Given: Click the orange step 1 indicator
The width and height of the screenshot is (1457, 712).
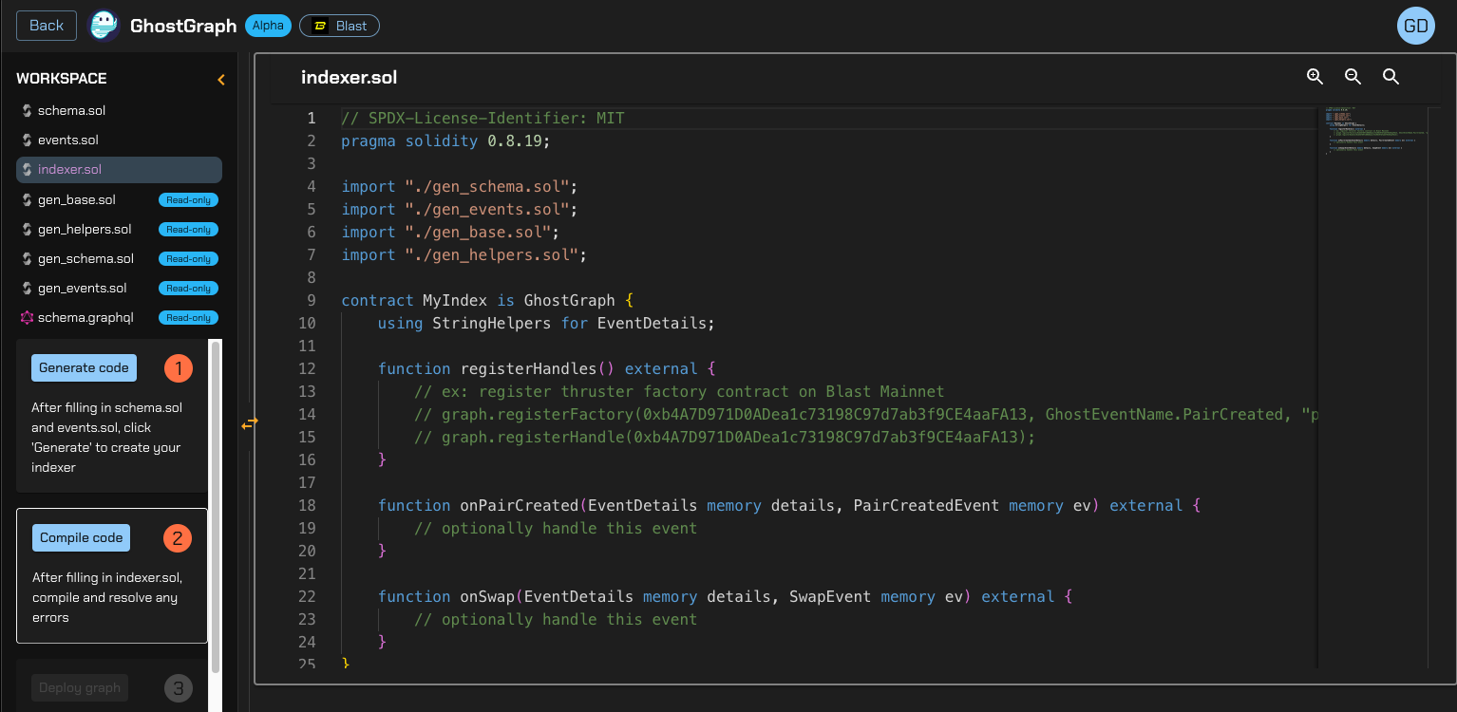Looking at the screenshot, I should coord(178,367).
